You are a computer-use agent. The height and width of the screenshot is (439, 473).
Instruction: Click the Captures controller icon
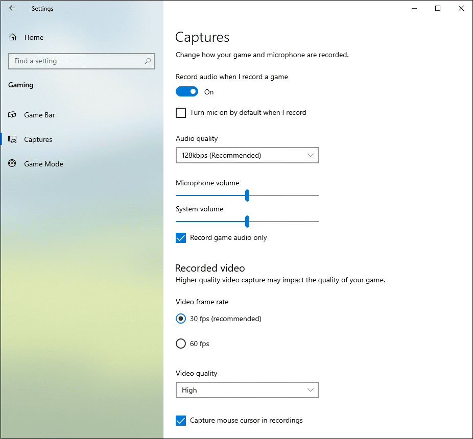pos(12,139)
